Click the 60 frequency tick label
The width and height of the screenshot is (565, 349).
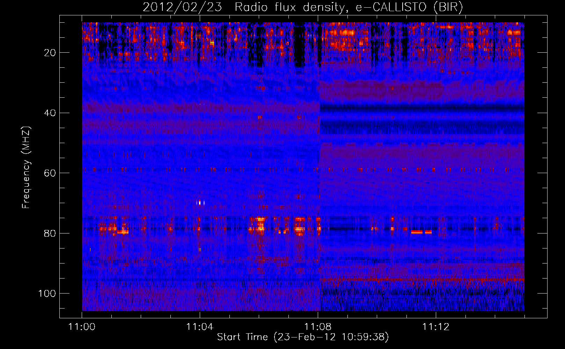click(50, 173)
